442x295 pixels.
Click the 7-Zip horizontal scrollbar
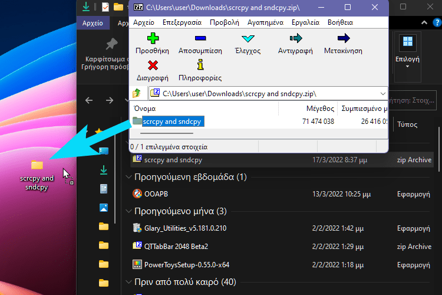(x=167, y=133)
